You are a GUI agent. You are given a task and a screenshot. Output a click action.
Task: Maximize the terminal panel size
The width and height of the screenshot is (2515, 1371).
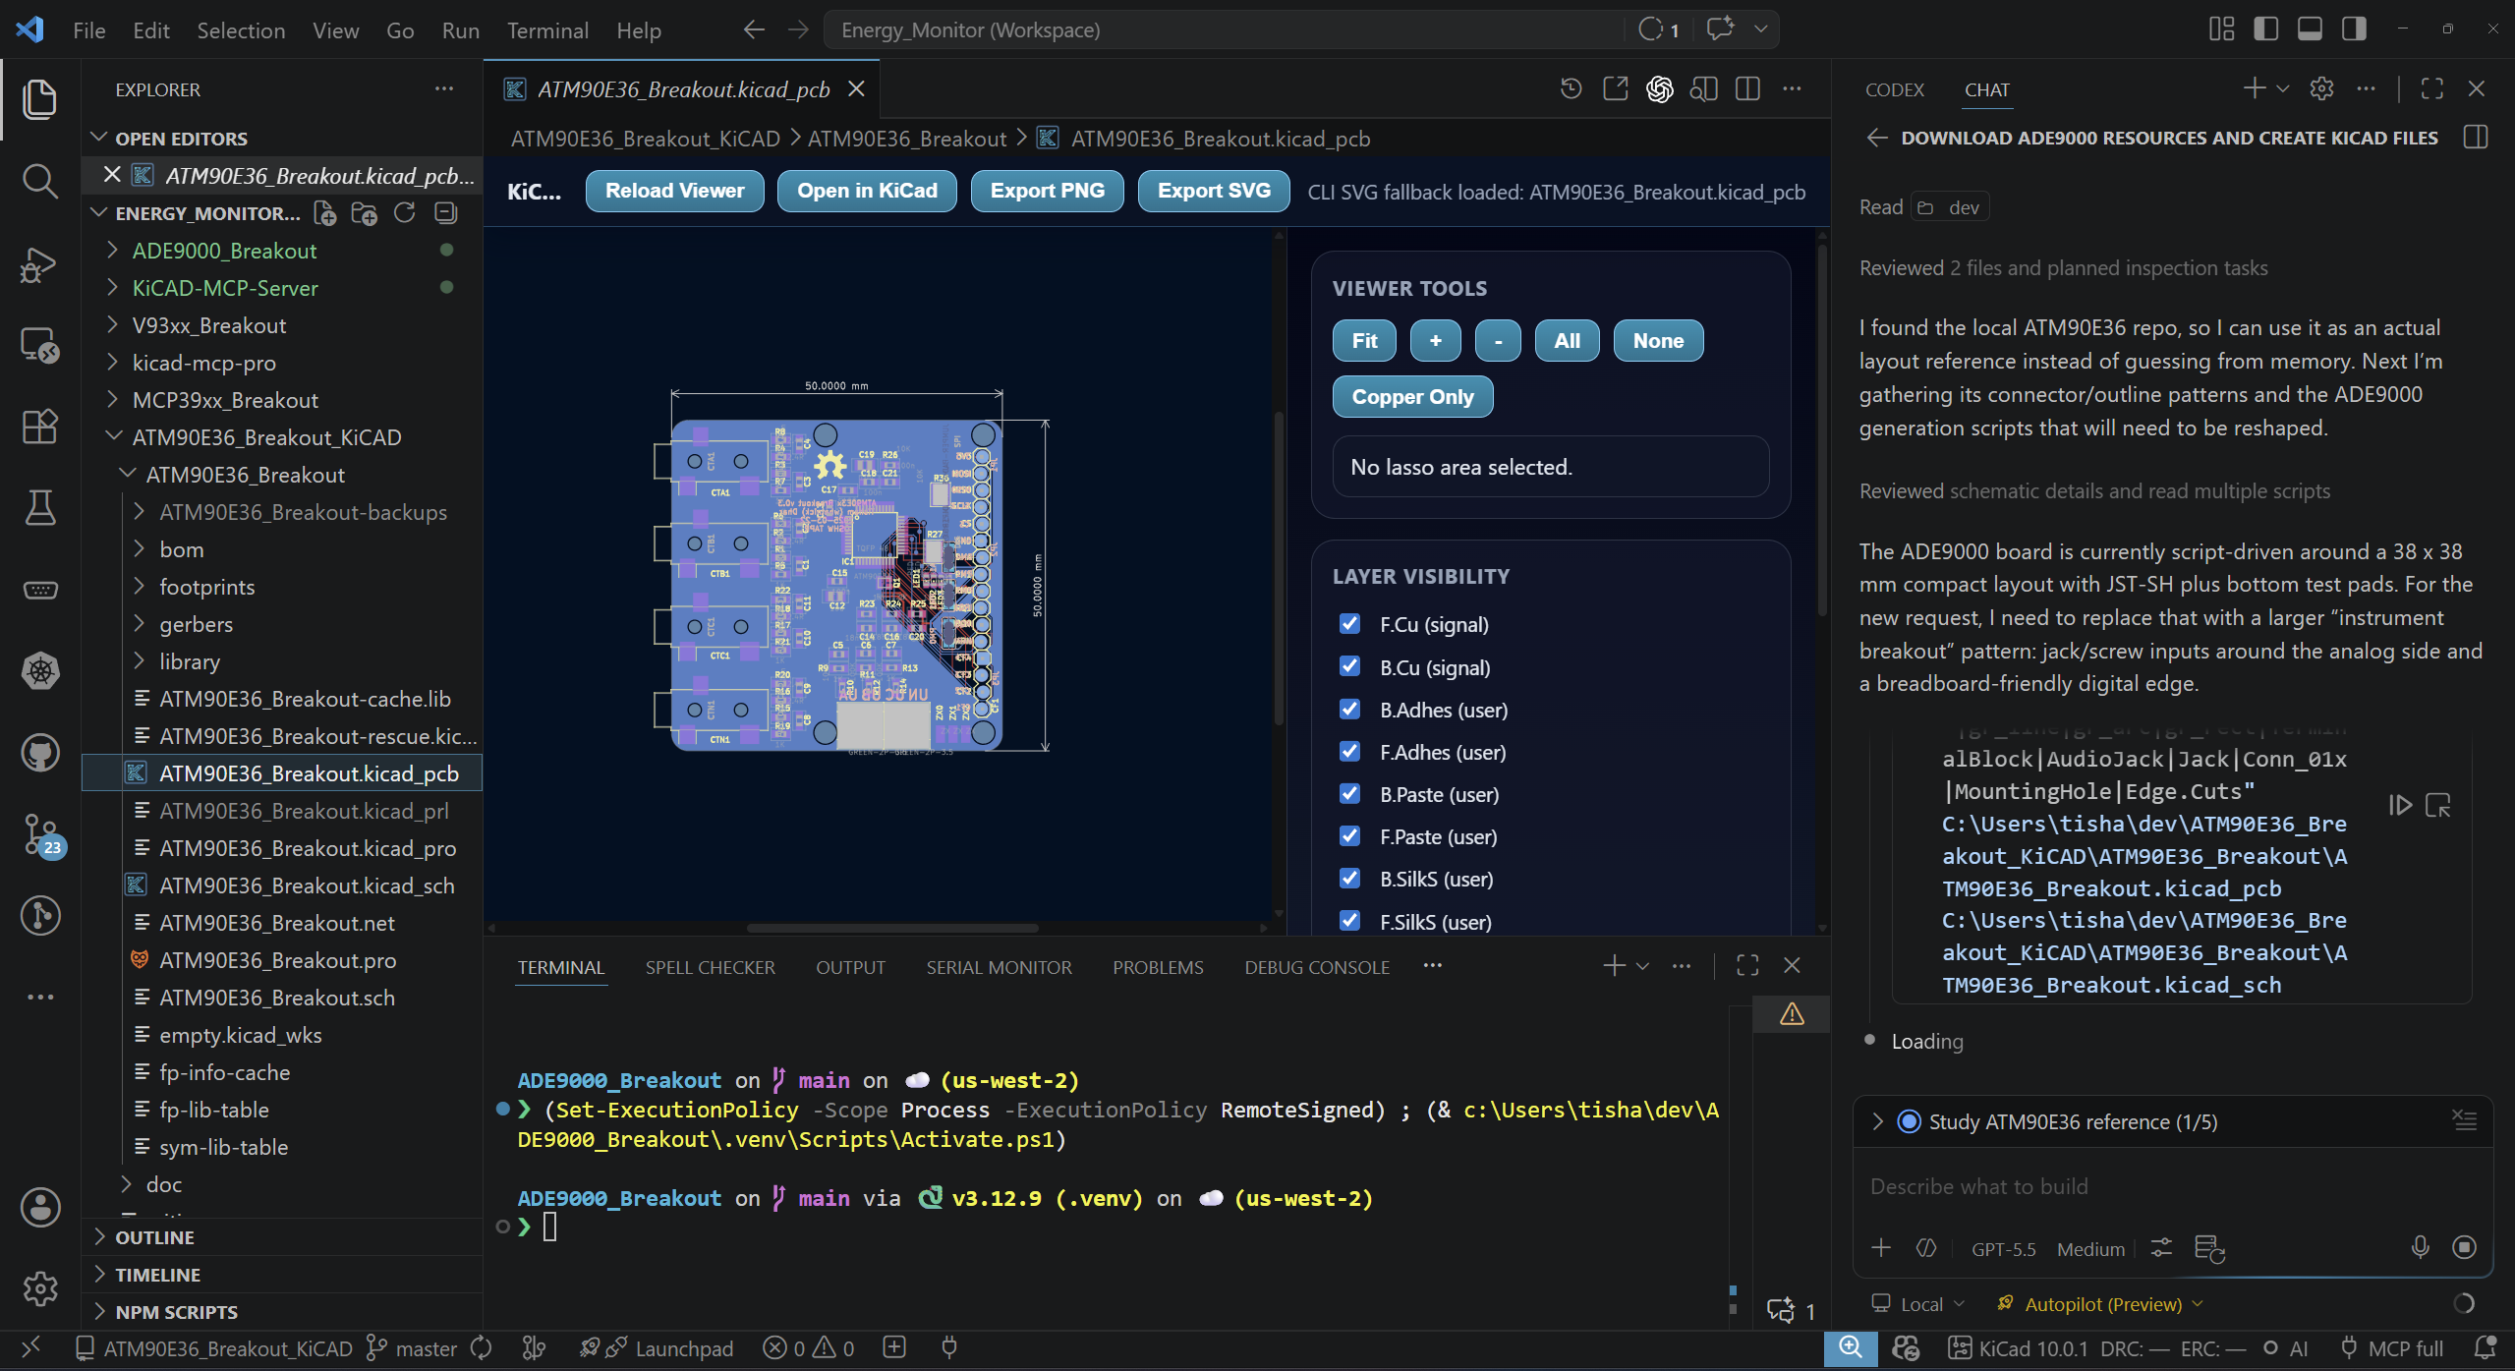tap(1747, 966)
